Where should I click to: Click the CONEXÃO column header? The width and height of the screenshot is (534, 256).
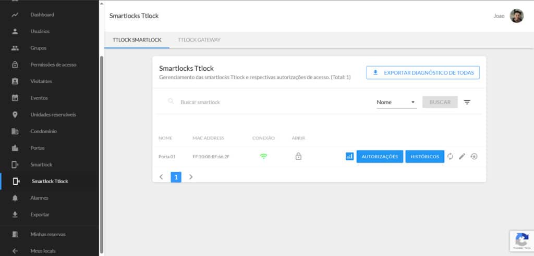[x=263, y=138]
